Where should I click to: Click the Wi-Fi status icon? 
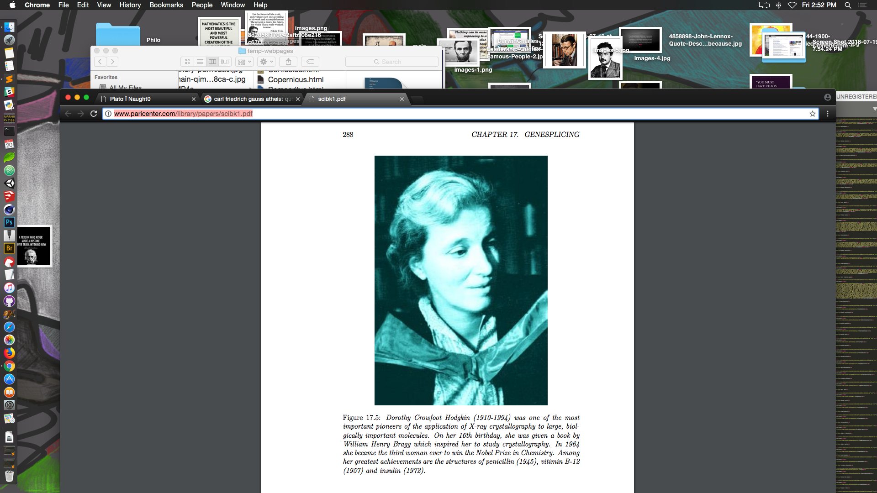point(792,5)
